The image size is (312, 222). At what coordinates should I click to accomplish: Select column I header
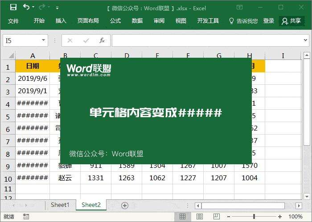click(x=283, y=55)
